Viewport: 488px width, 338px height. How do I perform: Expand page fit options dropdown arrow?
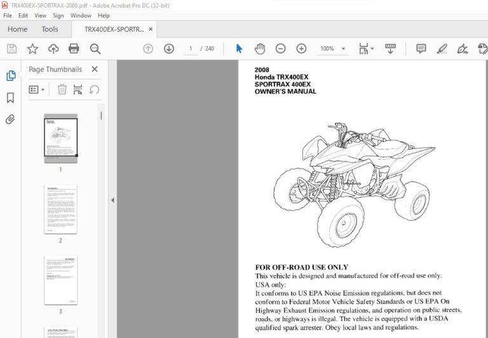click(x=372, y=49)
